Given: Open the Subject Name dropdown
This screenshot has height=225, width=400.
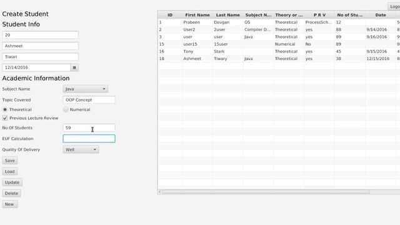Looking at the screenshot, I should (x=86, y=89).
